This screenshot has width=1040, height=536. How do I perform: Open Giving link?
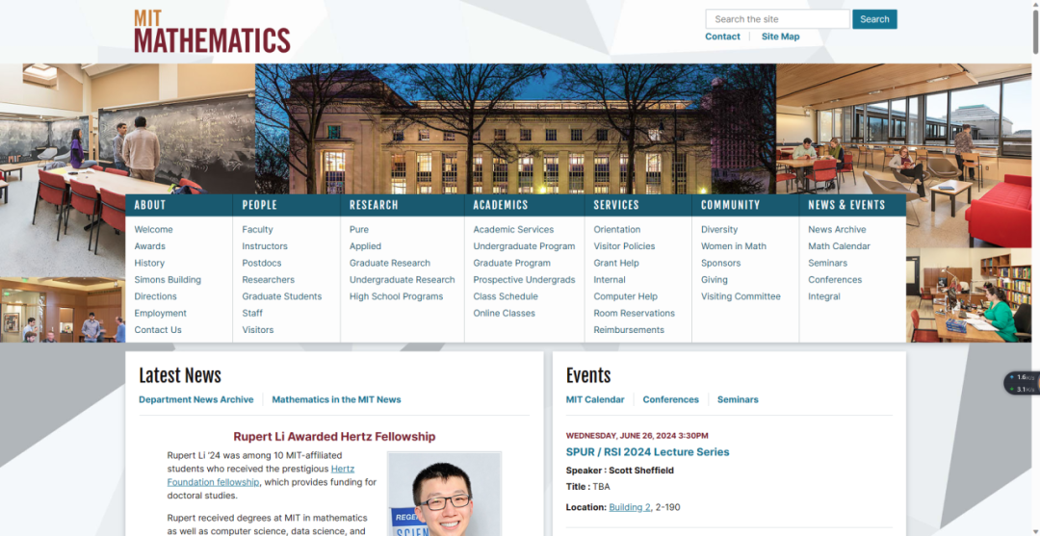[x=715, y=280]
